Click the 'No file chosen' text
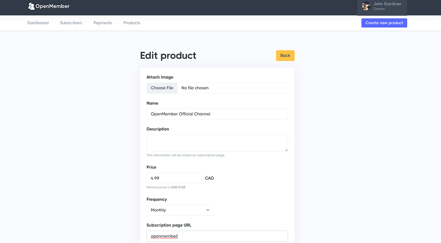 (x=195, y=88)
